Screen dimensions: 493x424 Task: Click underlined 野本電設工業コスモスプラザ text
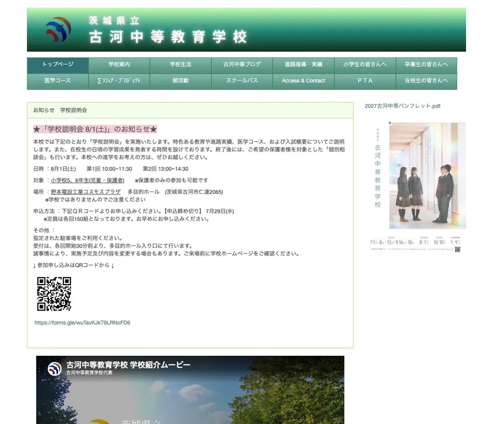click(x=85, y=192)
